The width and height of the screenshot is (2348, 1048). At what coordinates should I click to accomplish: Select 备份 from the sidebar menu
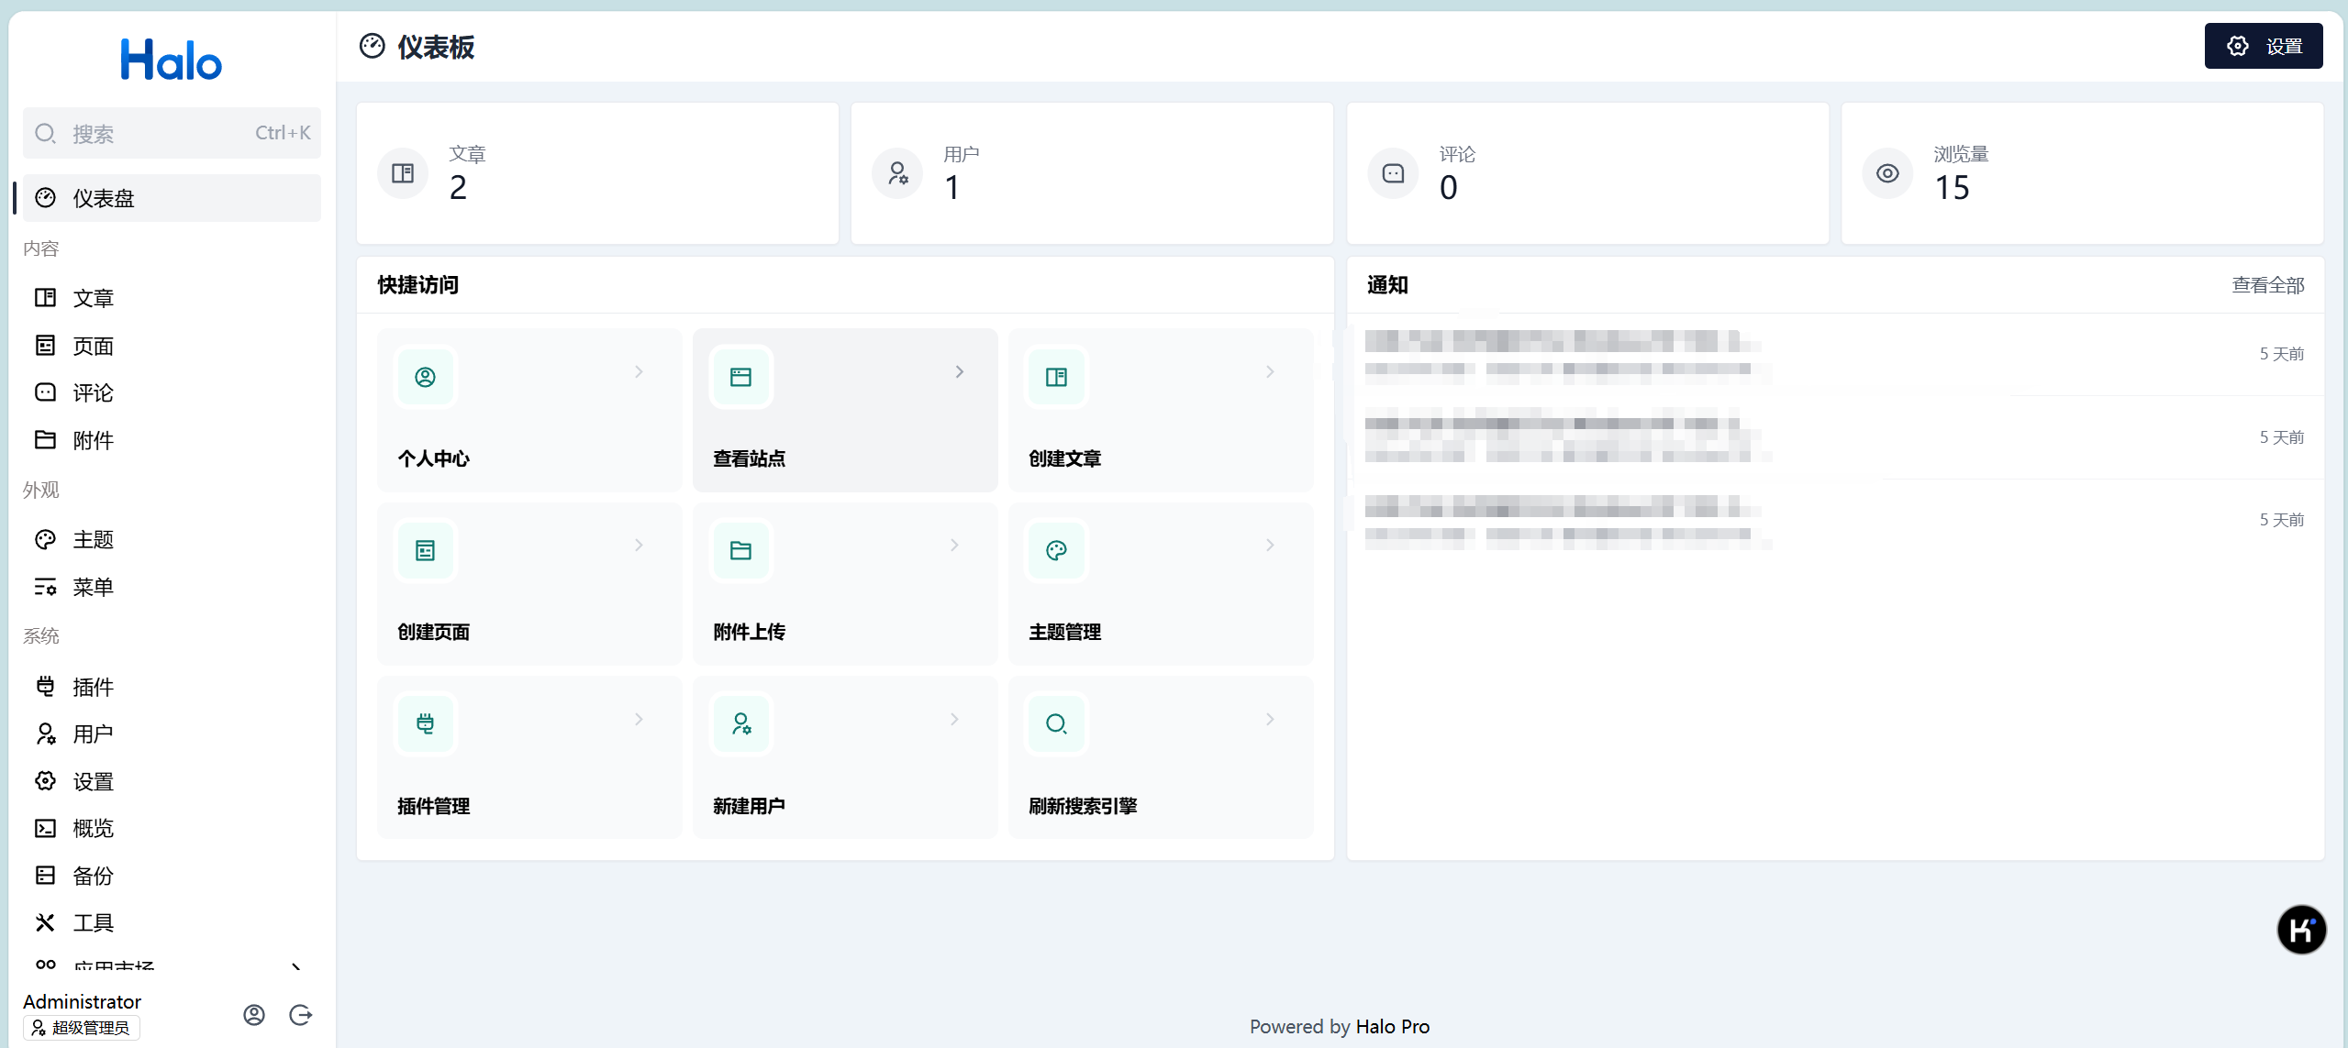(x=94, y=876)
